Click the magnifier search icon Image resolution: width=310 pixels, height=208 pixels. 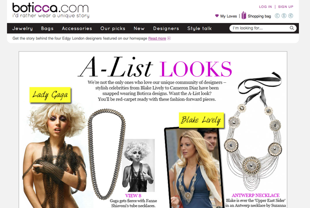292,28
